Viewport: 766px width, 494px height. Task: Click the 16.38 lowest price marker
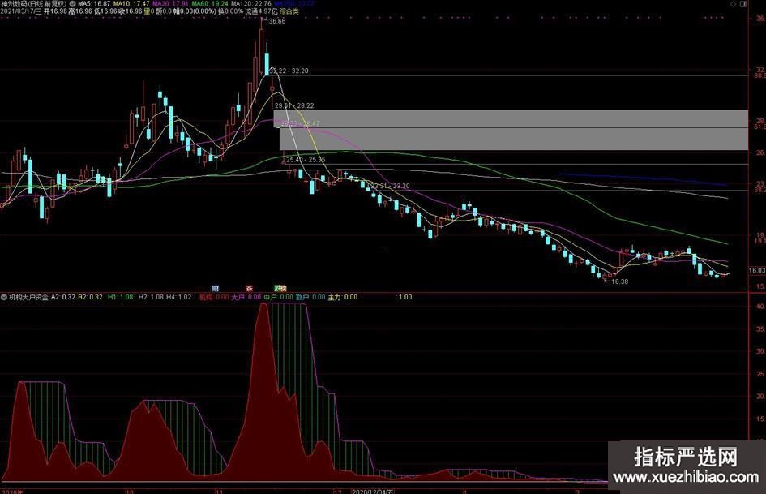tap(618, 281)
